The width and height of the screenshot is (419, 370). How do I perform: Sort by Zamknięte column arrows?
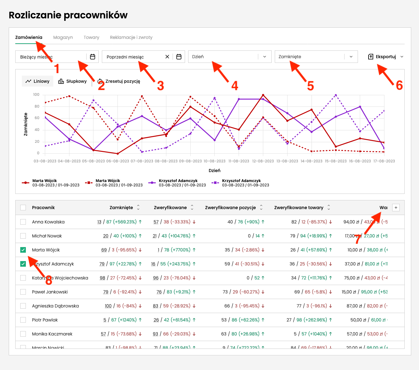138,208
